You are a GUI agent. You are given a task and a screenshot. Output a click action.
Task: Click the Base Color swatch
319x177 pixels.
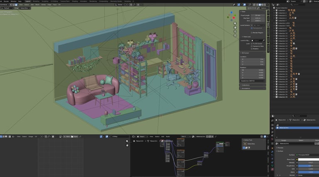(309, 160)
